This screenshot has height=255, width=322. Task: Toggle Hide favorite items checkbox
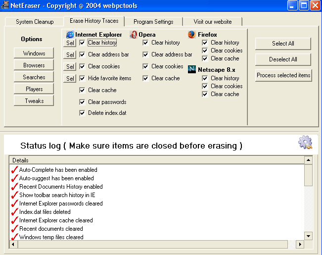click(x=82, y=78)
